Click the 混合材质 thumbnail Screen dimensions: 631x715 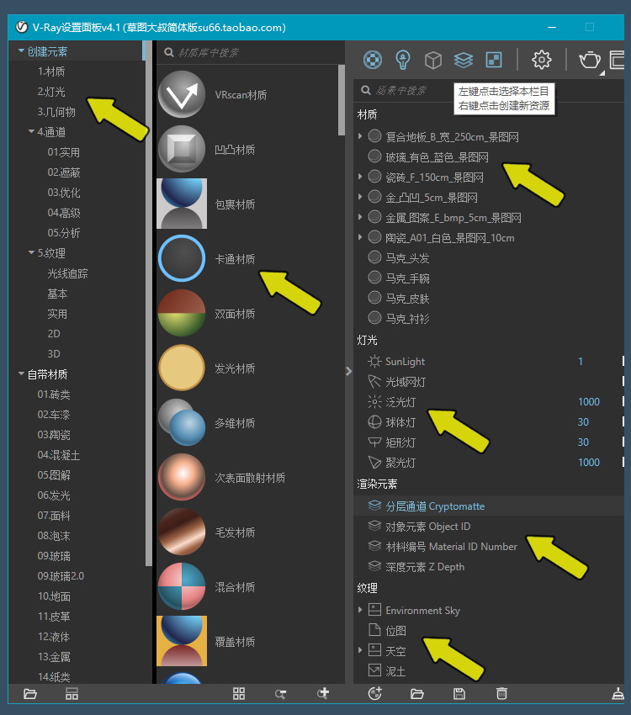click(182, 586)
